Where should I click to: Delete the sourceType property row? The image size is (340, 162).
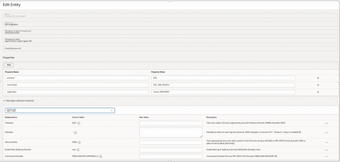coord(318,85)
